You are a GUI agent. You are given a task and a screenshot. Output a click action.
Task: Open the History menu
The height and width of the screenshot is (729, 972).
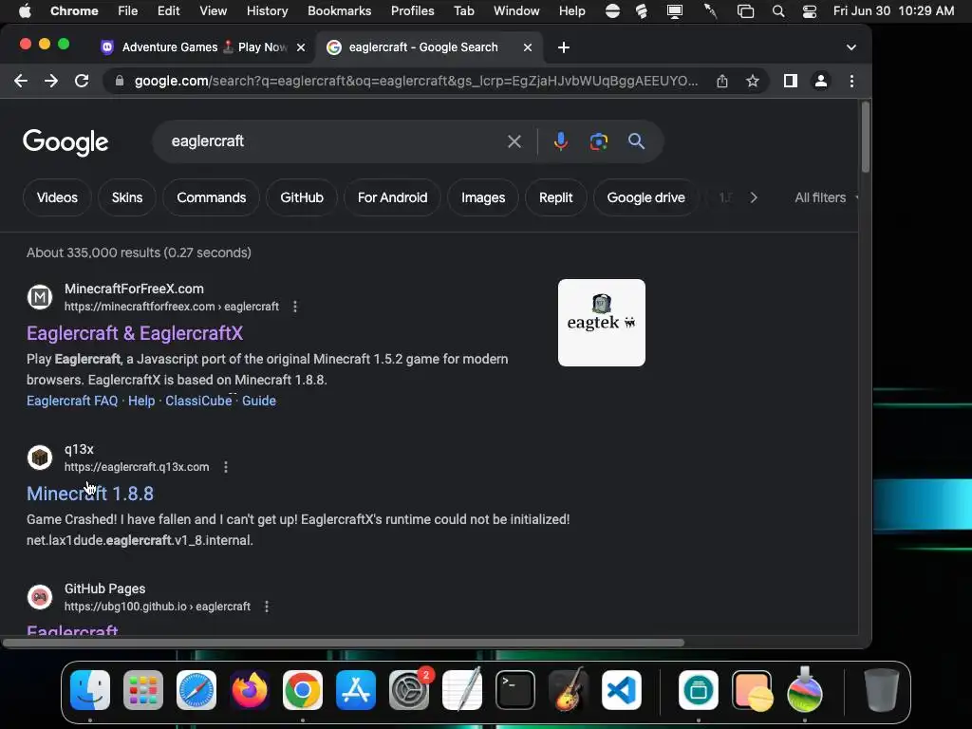[x=267, y=10]
